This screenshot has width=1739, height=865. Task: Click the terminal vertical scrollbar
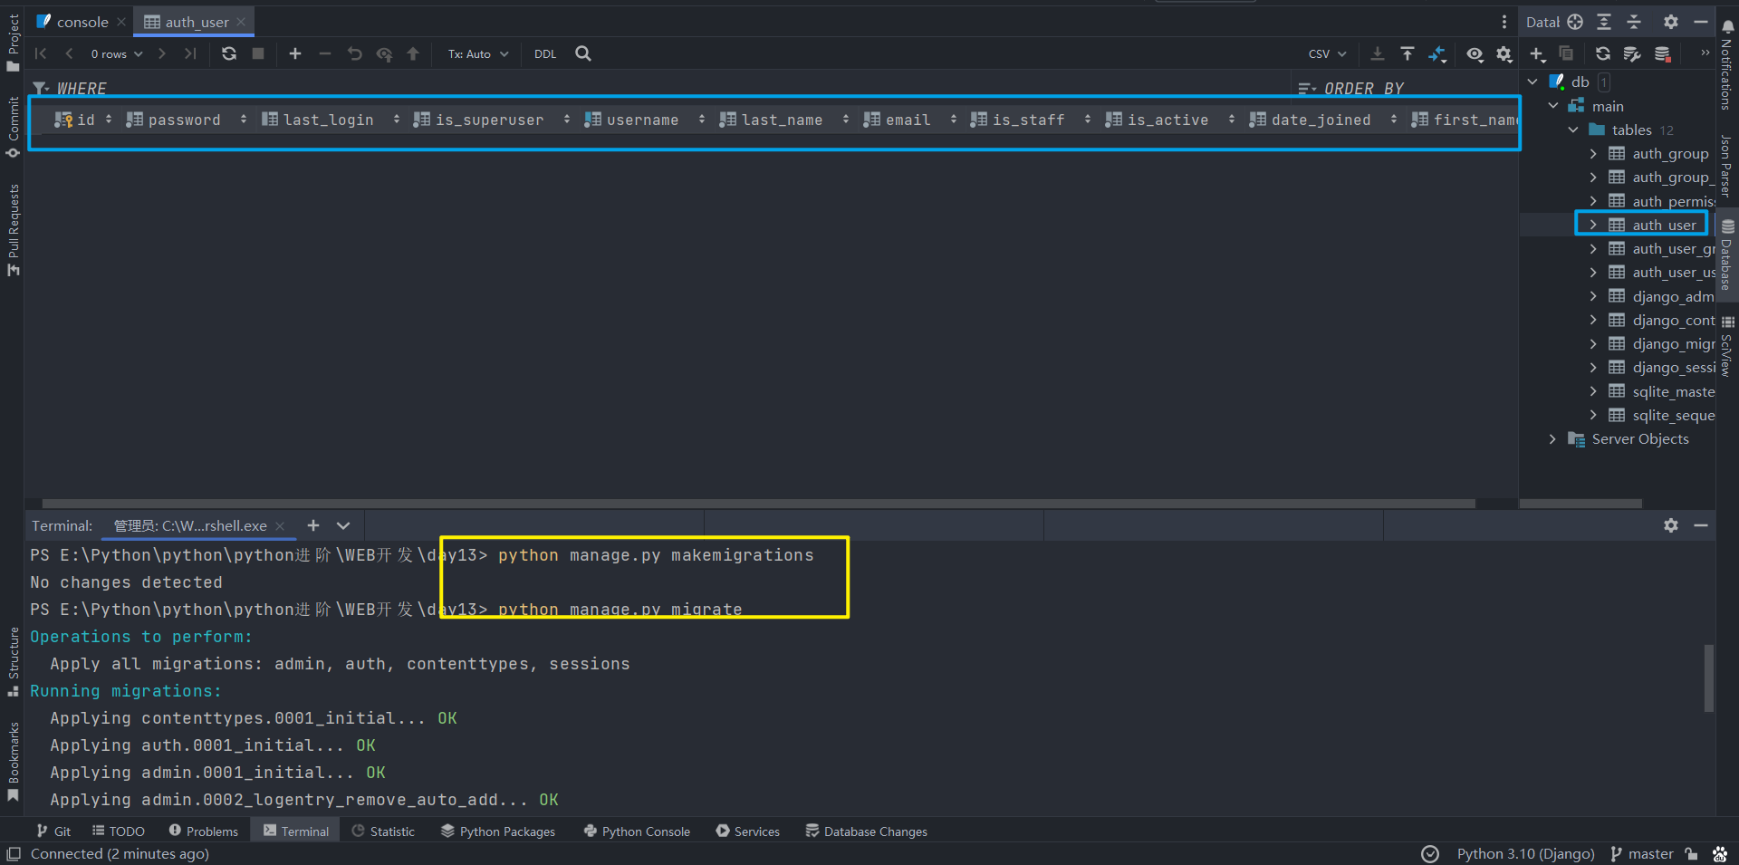[x=1708, y=678]
